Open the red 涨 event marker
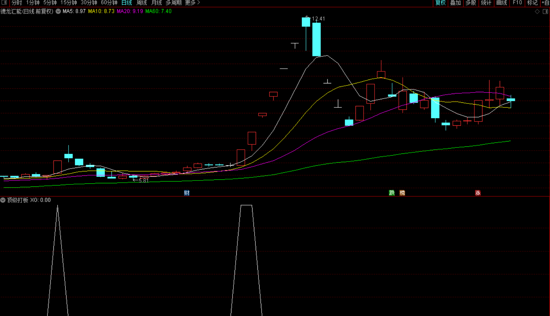Viewport: 550px width, 316px height. click(478, 193)
